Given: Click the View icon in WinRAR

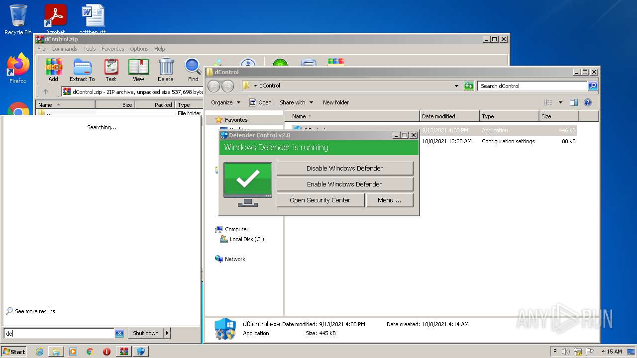Looking at the screenshot, I should tap(138, 70).
